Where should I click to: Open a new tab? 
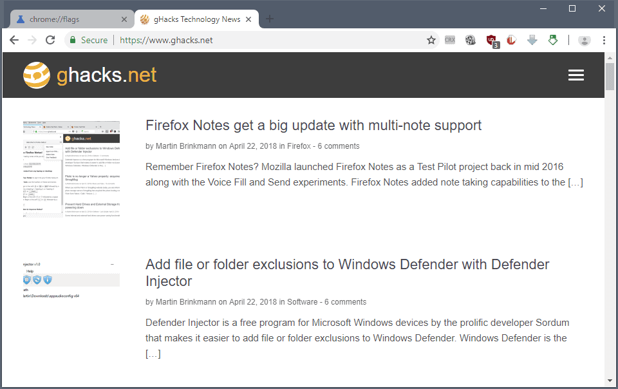pos(270,19)
